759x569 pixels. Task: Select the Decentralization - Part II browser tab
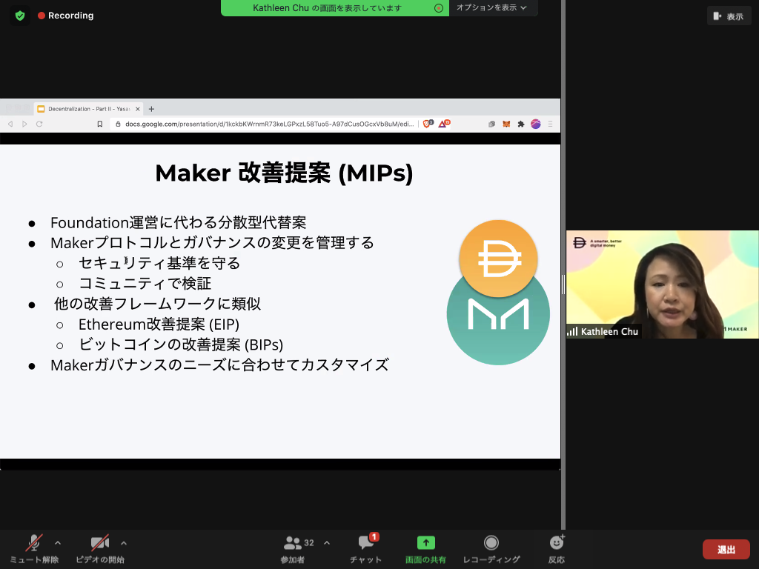[89, 109]
